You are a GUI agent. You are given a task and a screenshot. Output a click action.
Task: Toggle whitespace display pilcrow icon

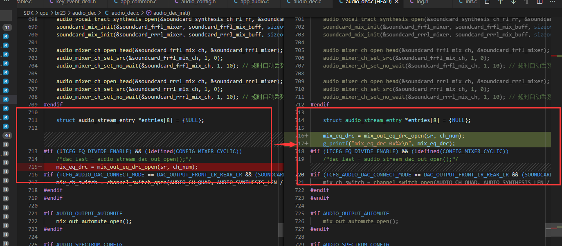coord(526,2)
